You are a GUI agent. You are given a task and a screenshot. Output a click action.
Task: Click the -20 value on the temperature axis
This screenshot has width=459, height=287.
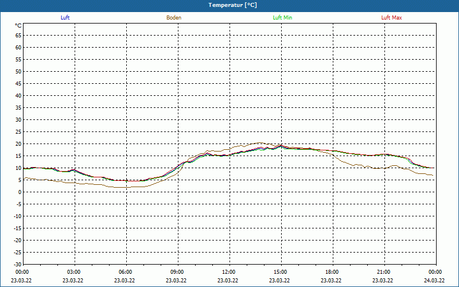[x=18, y=241]
